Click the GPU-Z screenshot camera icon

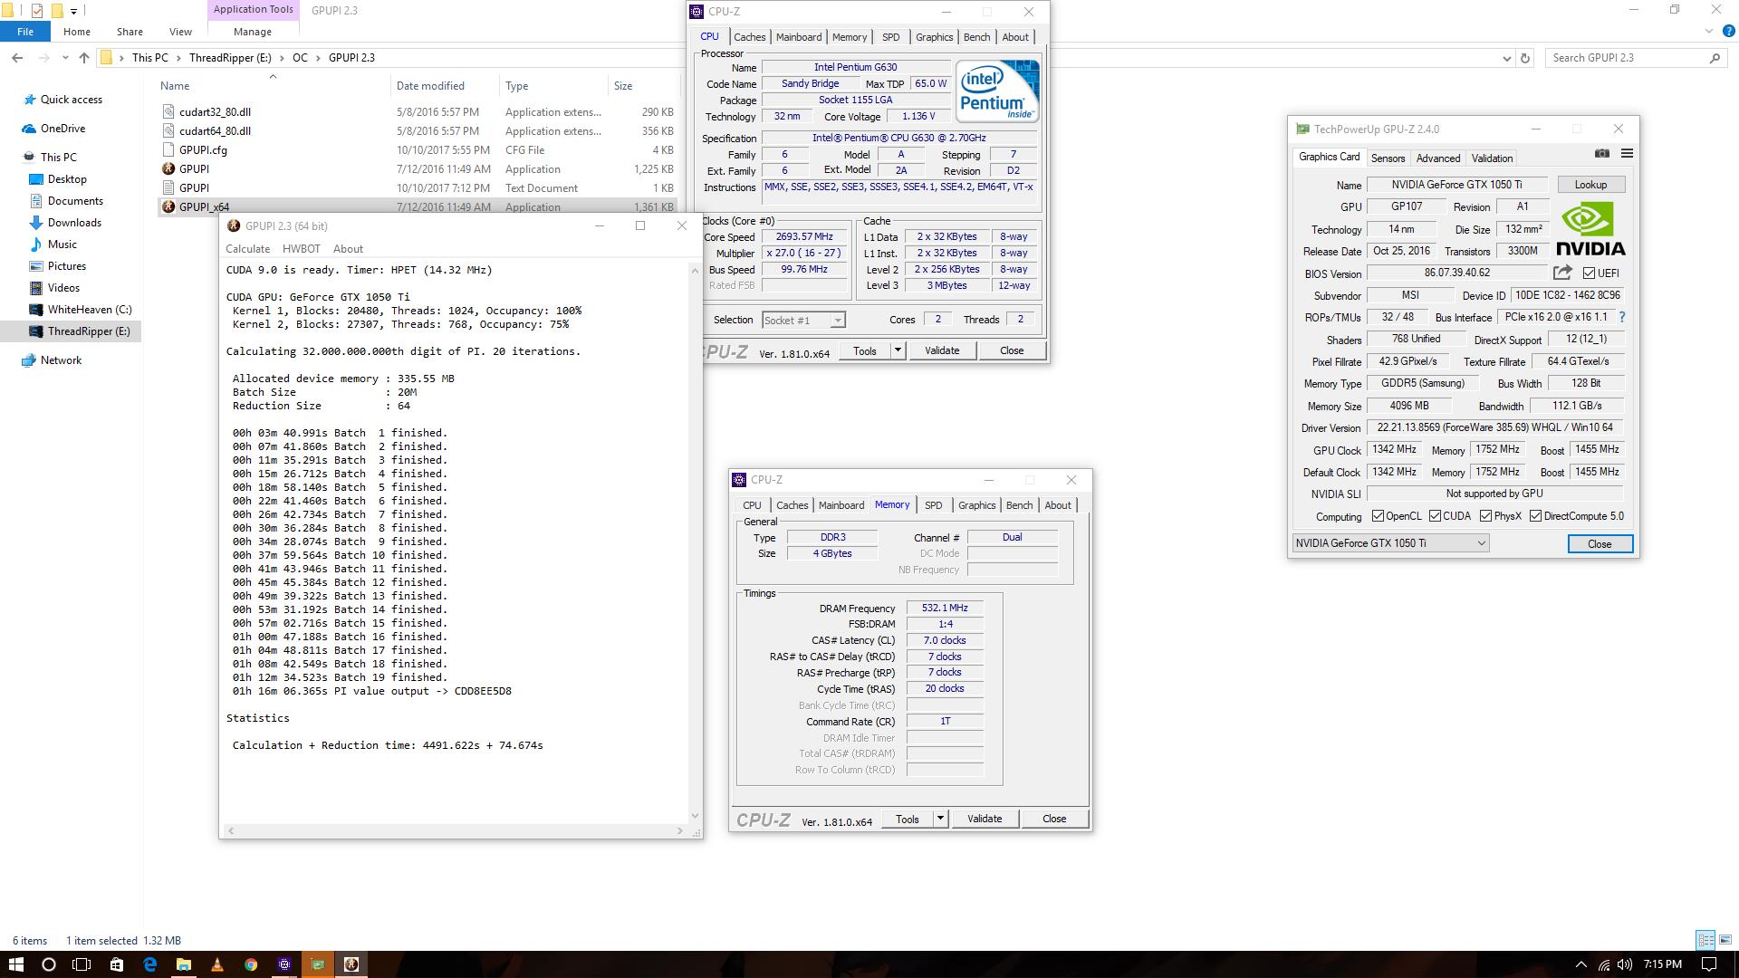1602,154
